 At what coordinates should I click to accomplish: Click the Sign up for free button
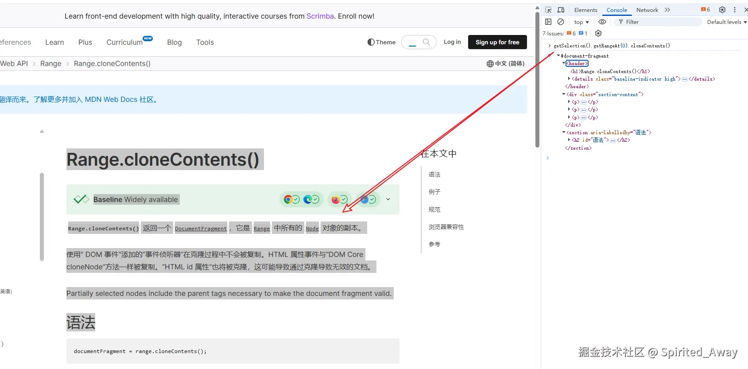click(497, 42)
